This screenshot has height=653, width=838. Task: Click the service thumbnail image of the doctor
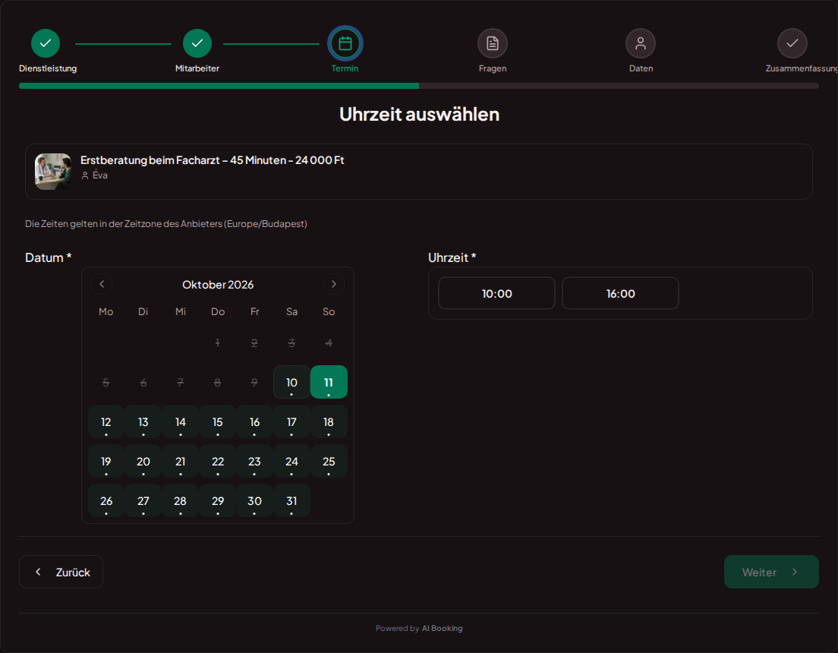coord(53,172)
